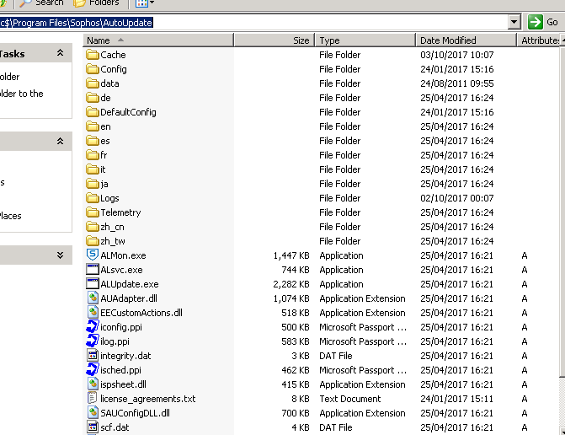Sort by Date Modified column header

click(x=466, y=40)
